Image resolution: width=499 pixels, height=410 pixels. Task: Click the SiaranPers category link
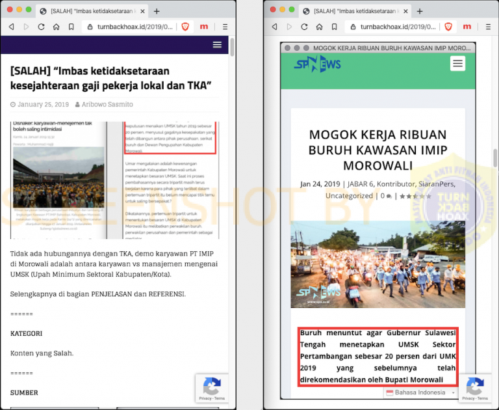[x=437, y=184]
